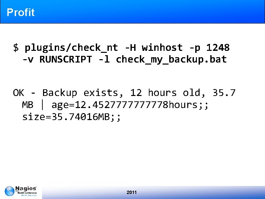Click the "MB" unit at line start

[x=28, y=105]
